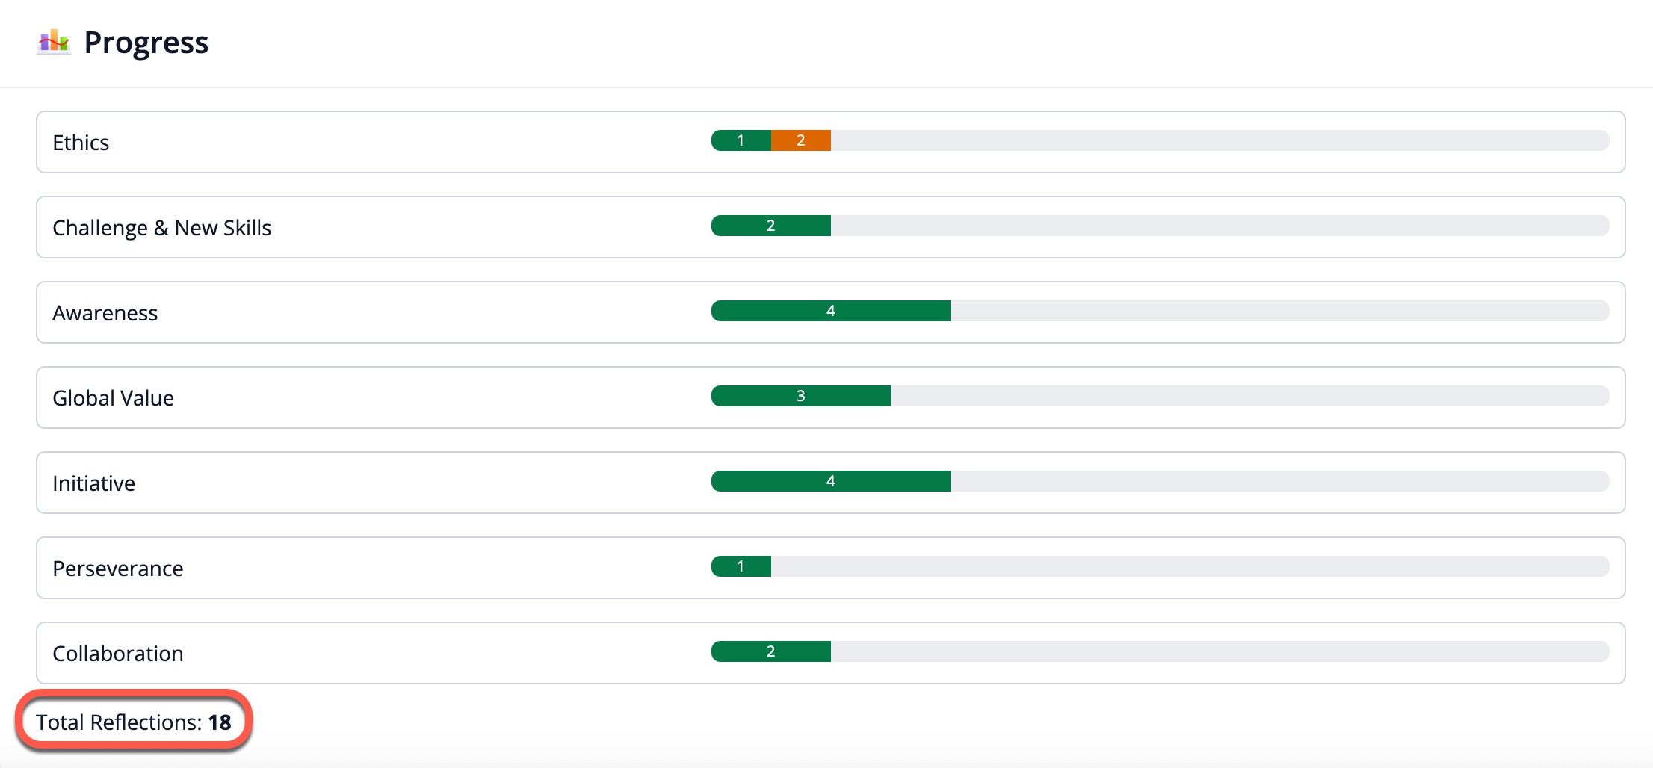
Task: Open the Challenge & New Skills row
Action: click(x=161, y=228)
